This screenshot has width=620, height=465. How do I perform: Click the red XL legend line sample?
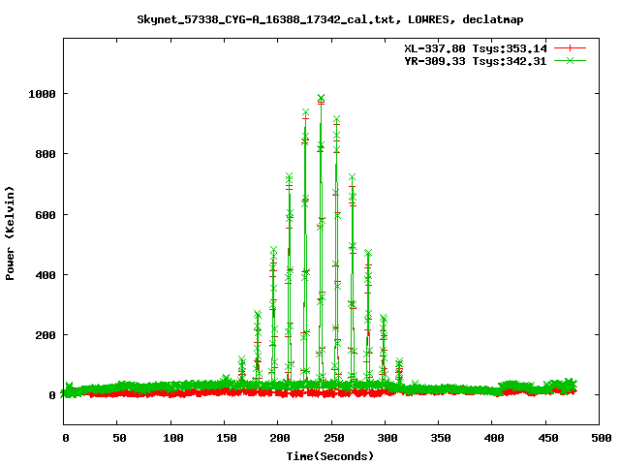point(570,48)
